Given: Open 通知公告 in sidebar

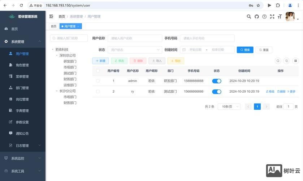Looking at the screenshot, I should click(23, 134).
